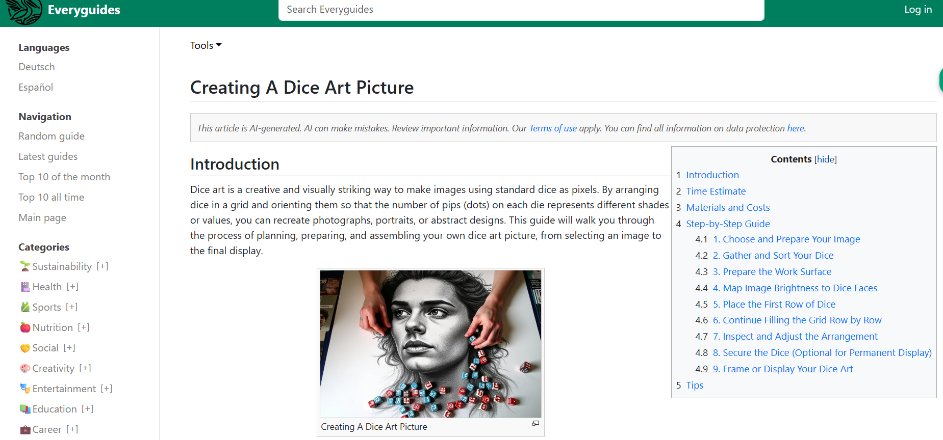Screen dimensions: 943x440
Task: Switch language to Deutsch
Action: (37, 67)
